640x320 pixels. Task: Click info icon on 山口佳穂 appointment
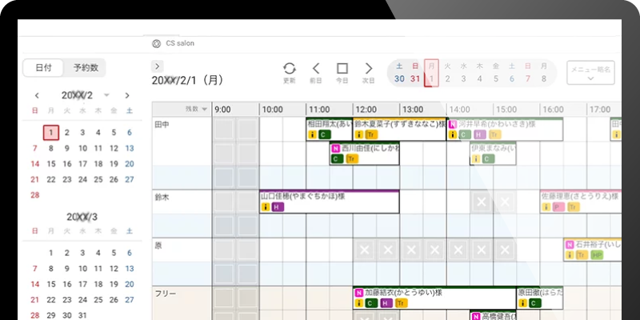[265, 207]
